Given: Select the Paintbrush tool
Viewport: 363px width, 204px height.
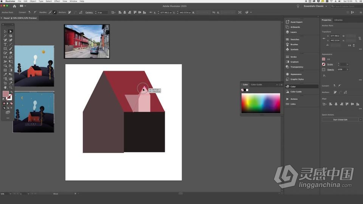Looking at the screenshot, I should click(11, 49).
